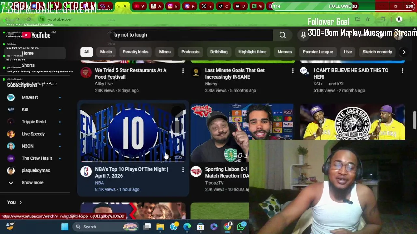Select the Memes filter chip
Image resolution: width=417 pixels, height=234 pixels.
284,52
